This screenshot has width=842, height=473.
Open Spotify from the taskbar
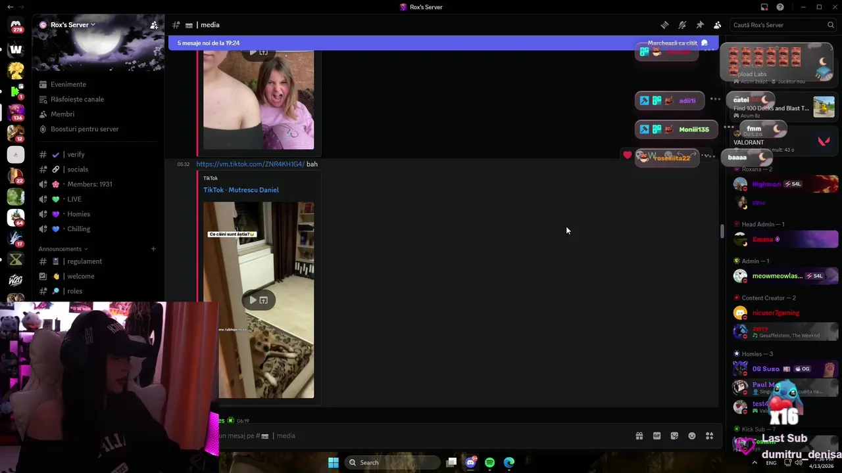tap(489, 462)
